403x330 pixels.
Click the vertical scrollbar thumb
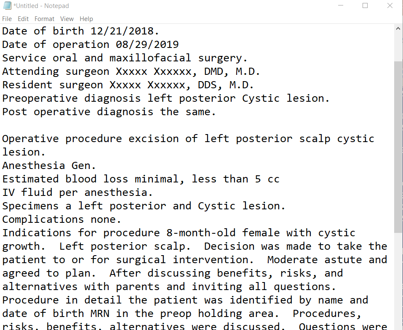[398, 147]
